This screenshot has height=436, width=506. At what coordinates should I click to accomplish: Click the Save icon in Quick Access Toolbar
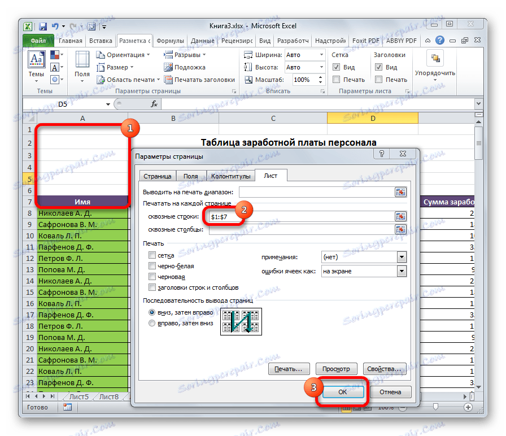(x=42, y=25)
